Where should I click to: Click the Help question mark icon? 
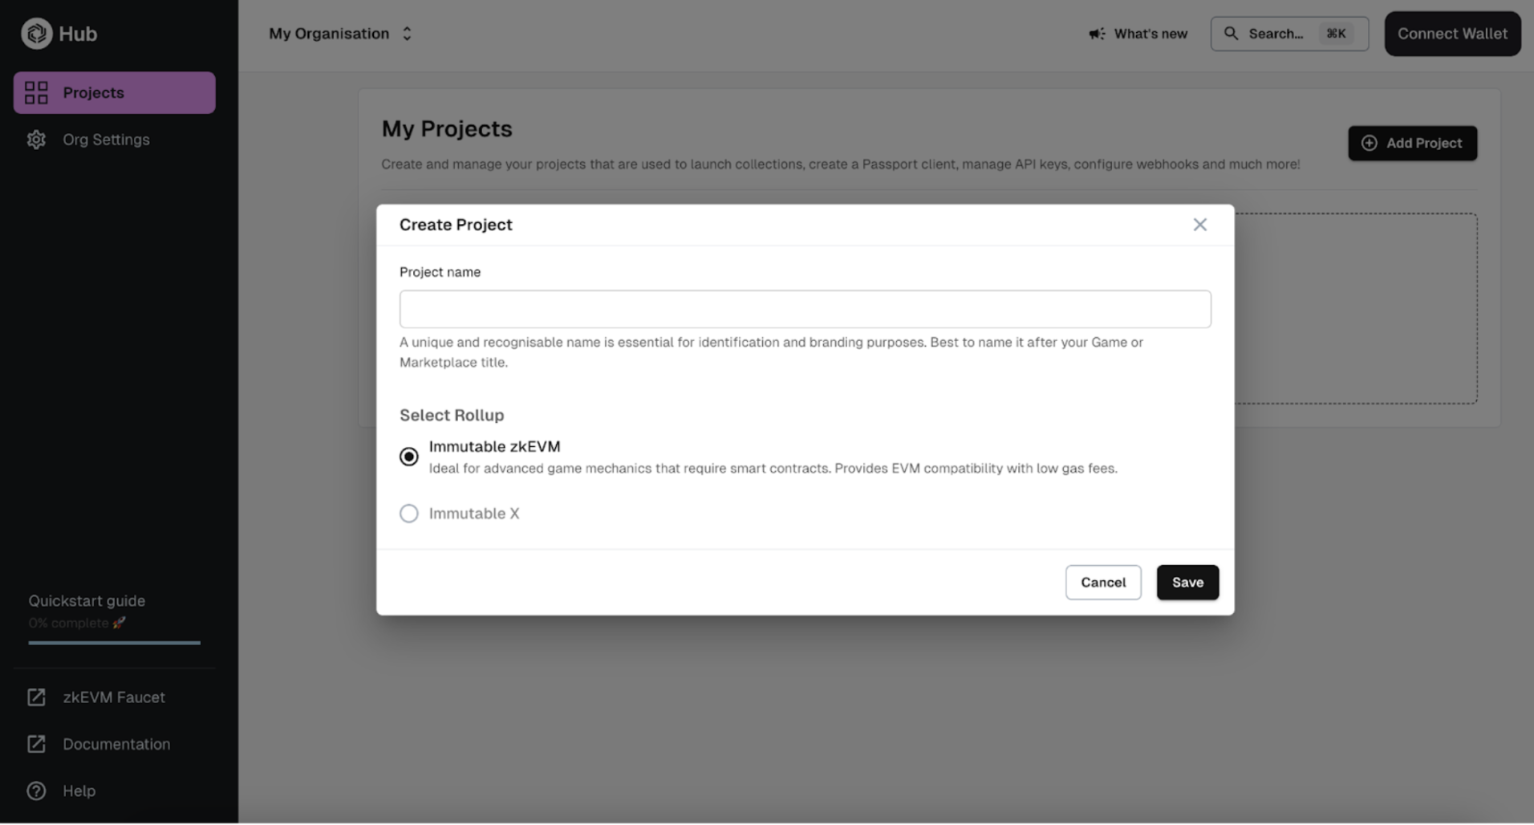pos(36,790)
